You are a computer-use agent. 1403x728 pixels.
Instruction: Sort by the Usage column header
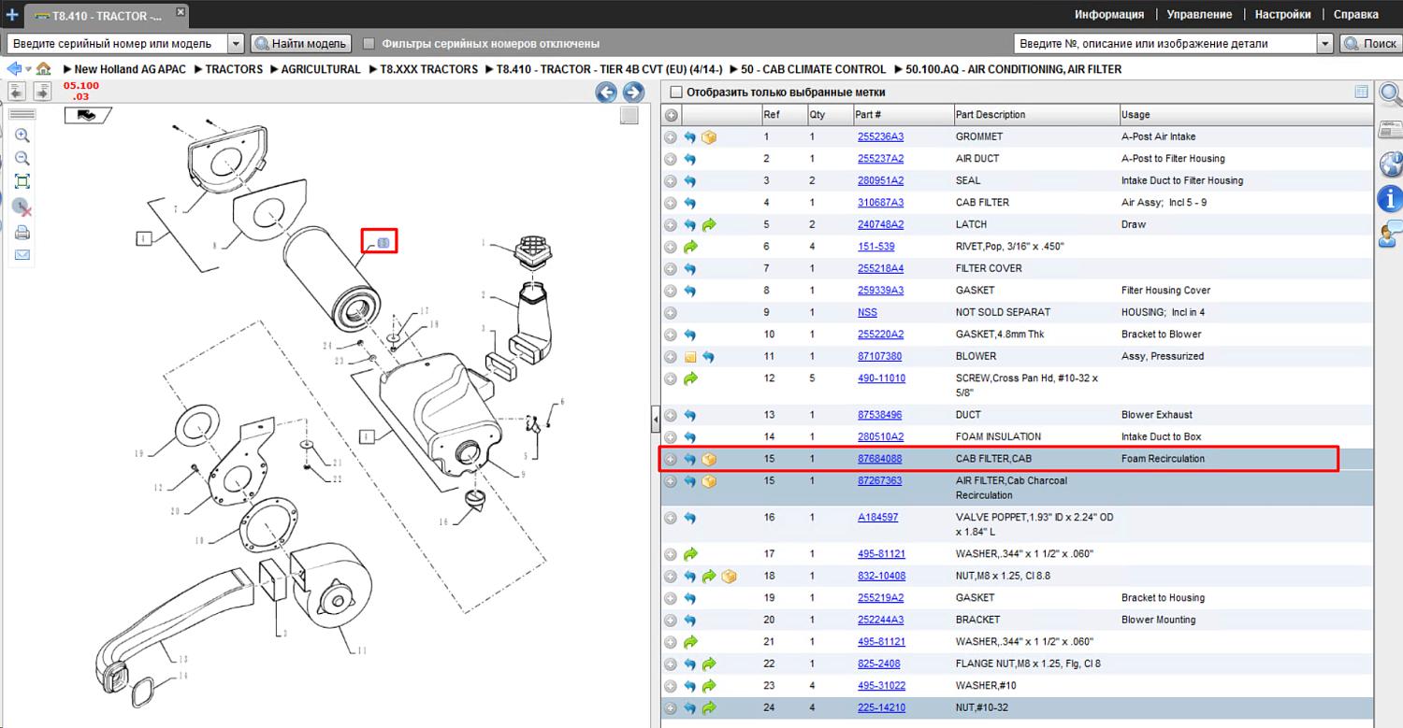[x=1247, y=115]
